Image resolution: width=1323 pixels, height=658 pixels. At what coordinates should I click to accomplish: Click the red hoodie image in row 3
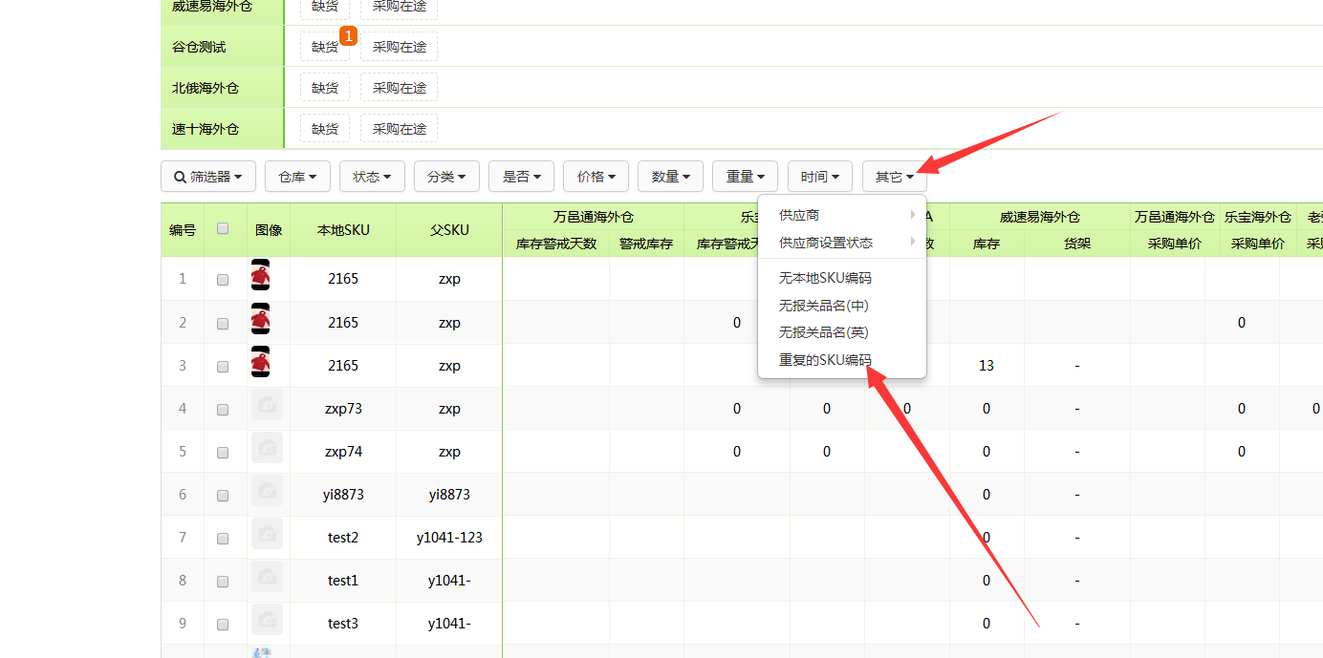[x=260, y=362]
